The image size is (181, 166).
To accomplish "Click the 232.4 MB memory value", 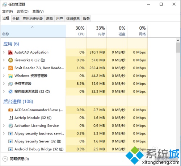I will 97,68.
